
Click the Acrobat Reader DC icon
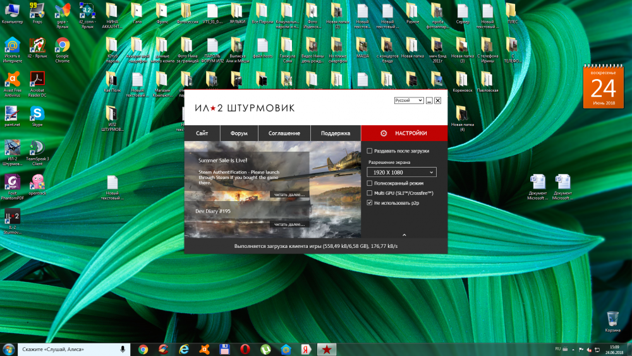click(37, 80)
